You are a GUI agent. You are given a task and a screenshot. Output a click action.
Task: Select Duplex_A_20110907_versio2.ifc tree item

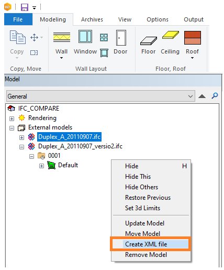click(80, 146)
